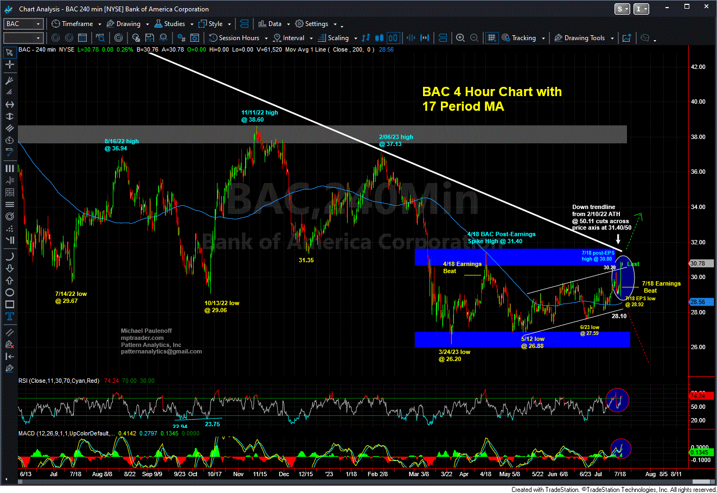Open the Drawing Tools menu

tap(579, 38)
